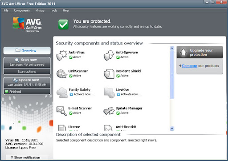Click All security features are working text

(x=118, y=27)
